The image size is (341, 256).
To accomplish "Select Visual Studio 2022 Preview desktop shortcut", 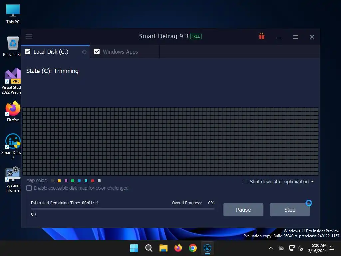I will [x=11, y=81].
